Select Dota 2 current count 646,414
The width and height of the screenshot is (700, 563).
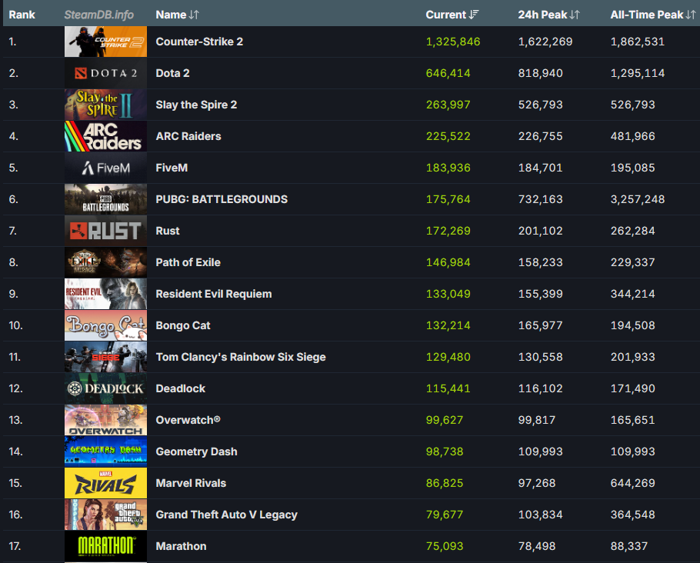(448, 73)
